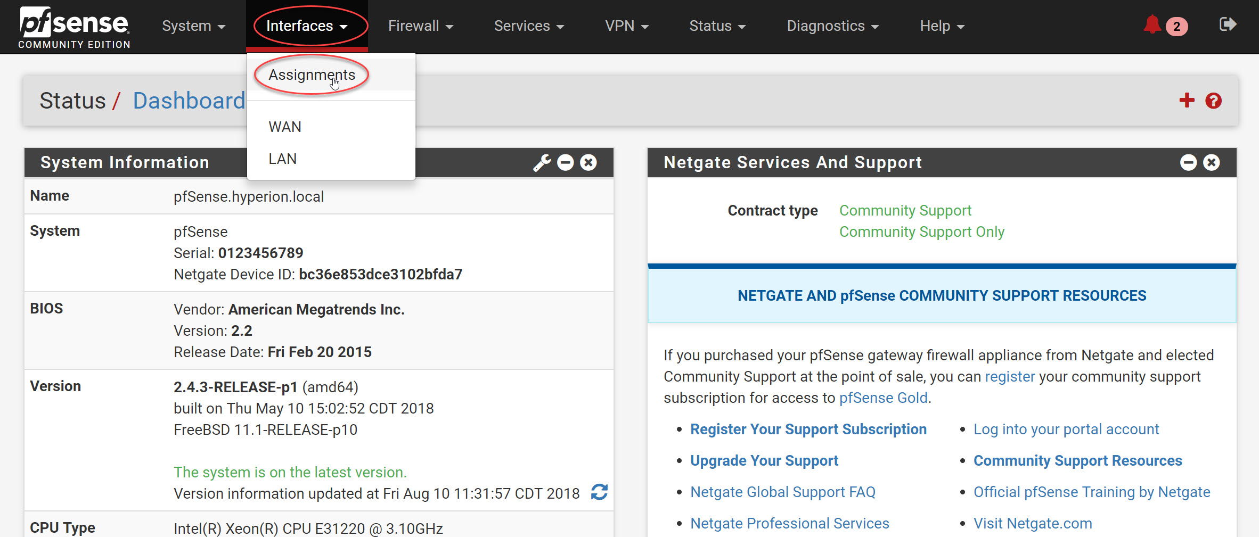Open the red question mark help icon
Viewport: 1259px width, 537px height.
(x=1214, y=101)
